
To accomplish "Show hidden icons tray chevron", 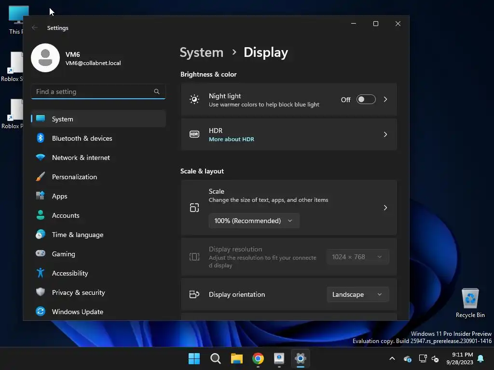I will pos(392,358).
